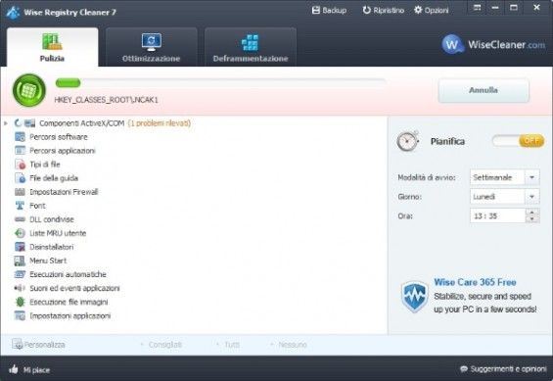Click the scan progress bar
This screenshot has width=553, height=381.
tap(220, 83)
